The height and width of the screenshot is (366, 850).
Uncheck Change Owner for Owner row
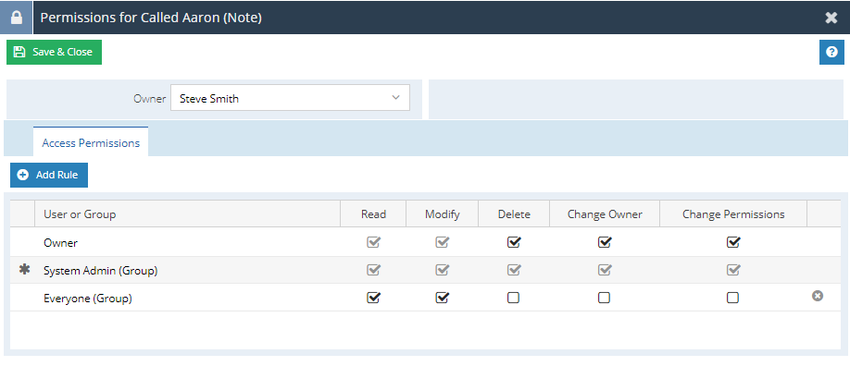[605, 242]
